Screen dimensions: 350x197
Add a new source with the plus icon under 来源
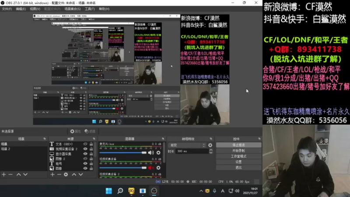point(52,174)
